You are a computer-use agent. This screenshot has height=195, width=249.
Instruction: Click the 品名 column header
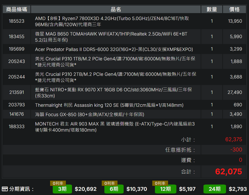(x=116, y=9)
